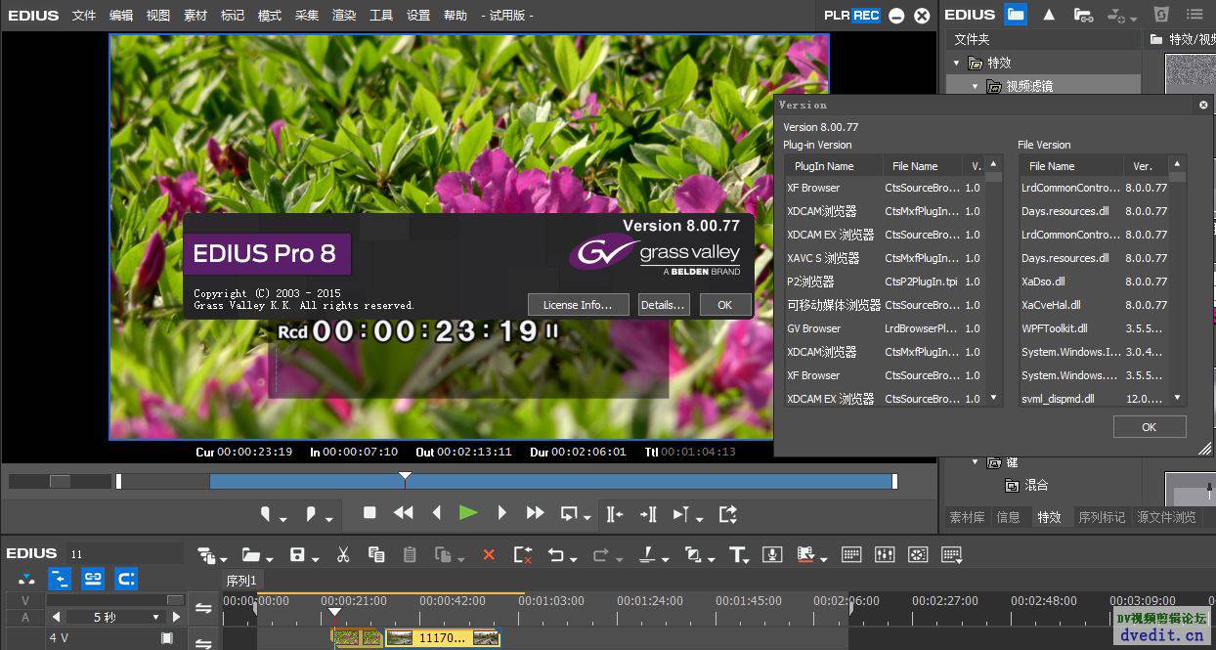
Task: Click the fast forward button
Action: pos(535,512)
